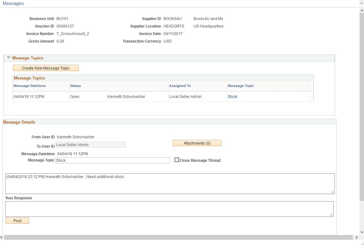The image size is (364, 245).
Task: Click Business Unit value BUY01
Action: [62, 19]
